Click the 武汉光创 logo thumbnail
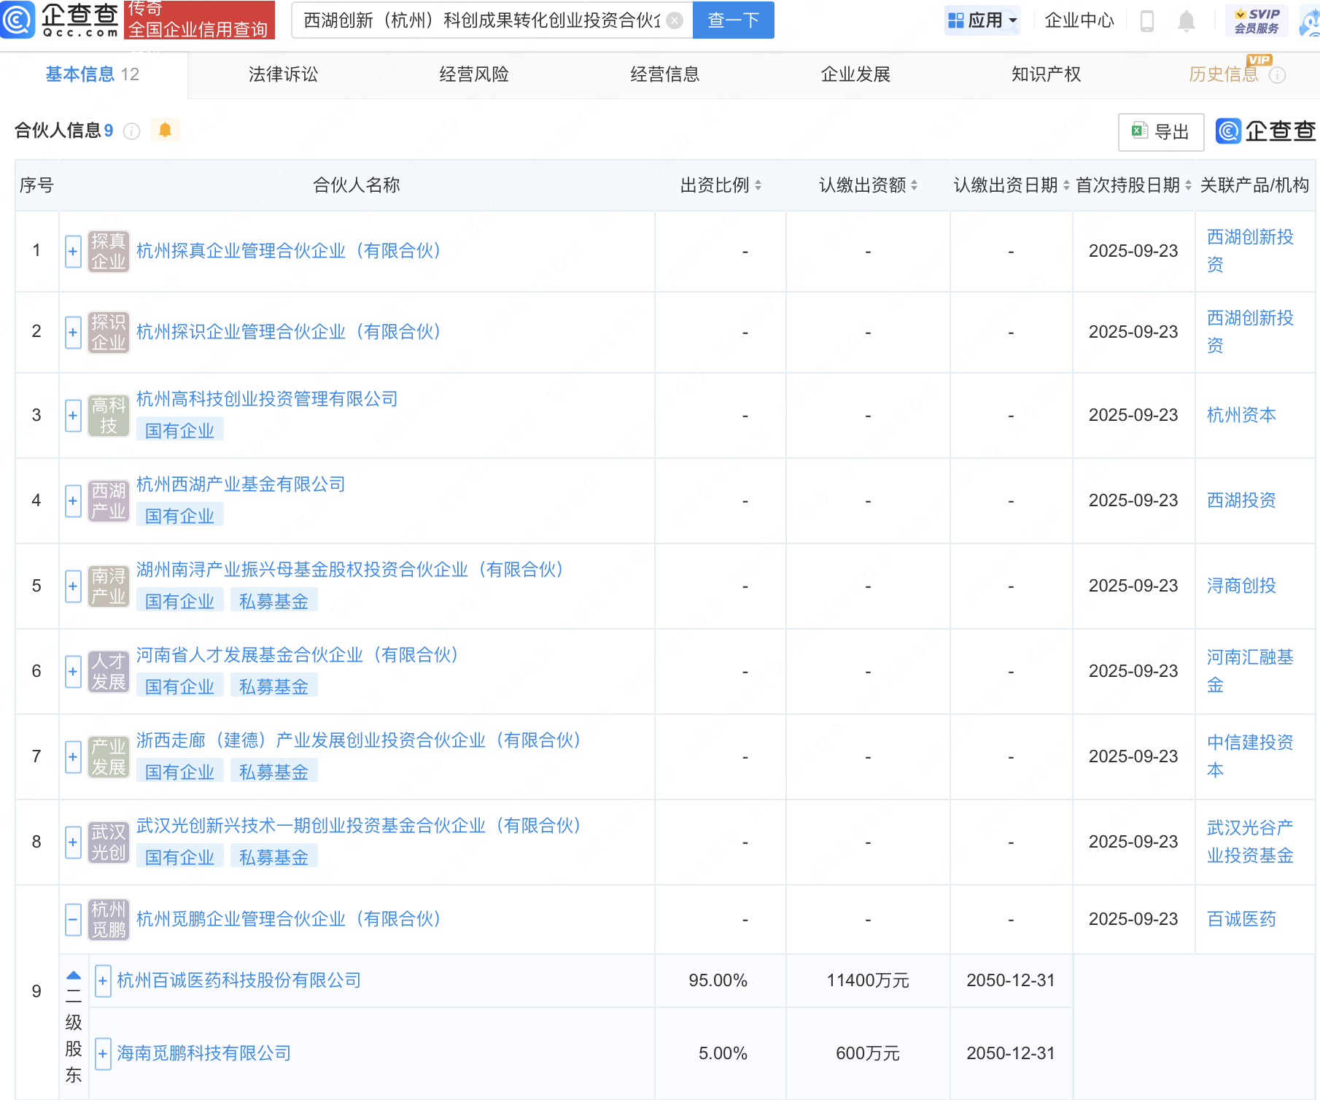The width and height of the screenshot is (1320, 1100). tap(109, 843)
